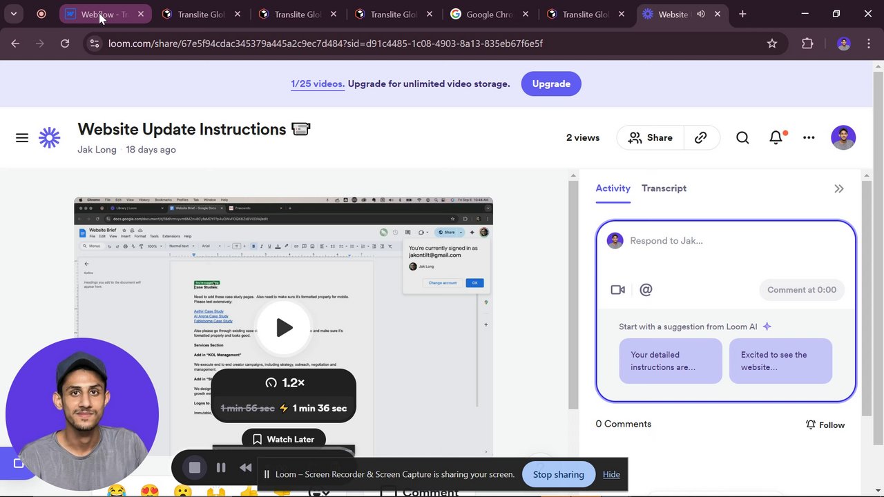Click the video area scrollbar
Screen dimensions: 884x497
pyautogui.click(x=573, y=295)
